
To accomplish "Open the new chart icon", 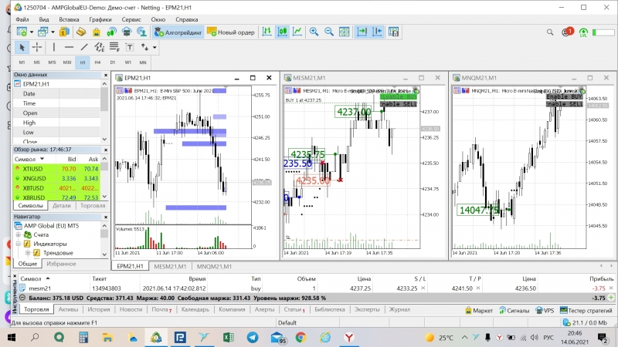I will point(22,32).
